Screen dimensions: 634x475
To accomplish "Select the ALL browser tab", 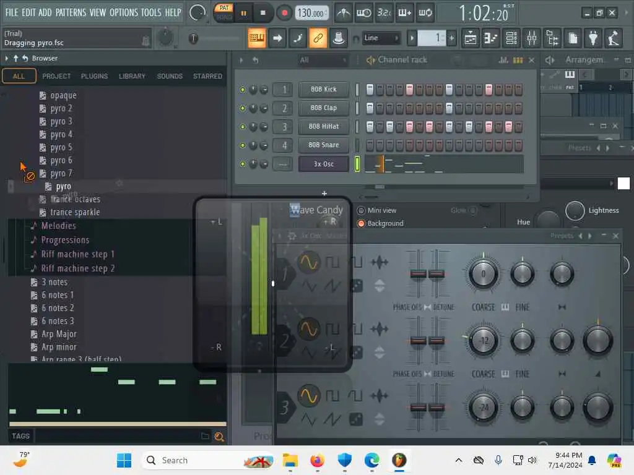I will 19,76.
